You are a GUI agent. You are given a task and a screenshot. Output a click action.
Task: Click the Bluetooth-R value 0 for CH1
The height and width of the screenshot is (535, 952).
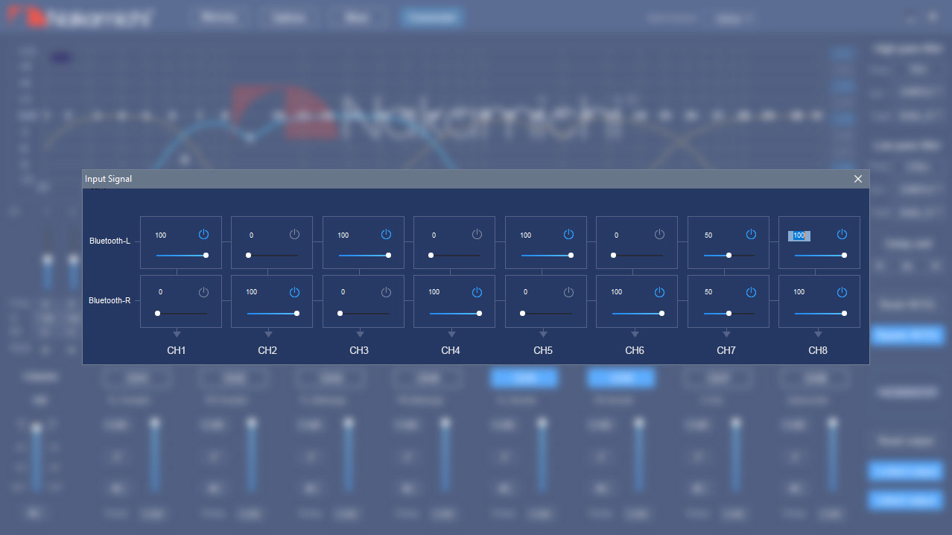click(x=160, y=292)
